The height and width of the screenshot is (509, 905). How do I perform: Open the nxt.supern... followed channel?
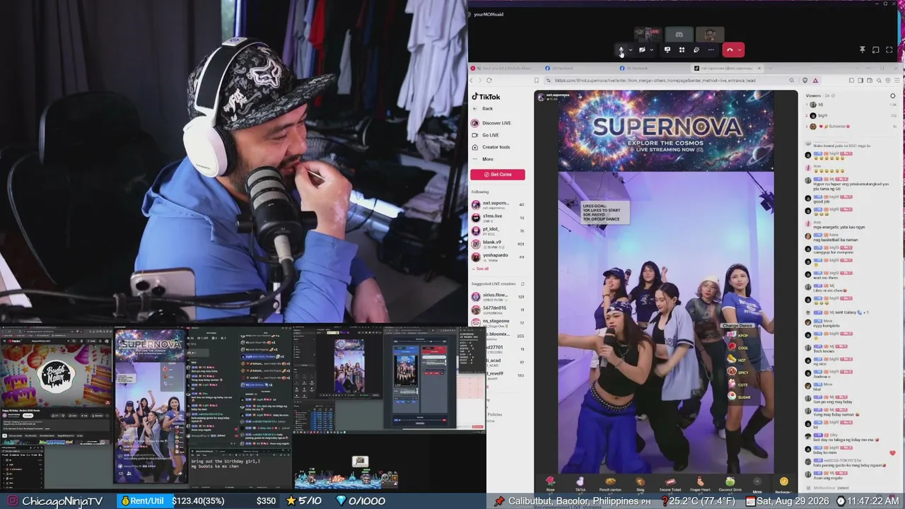pos(498,205)
